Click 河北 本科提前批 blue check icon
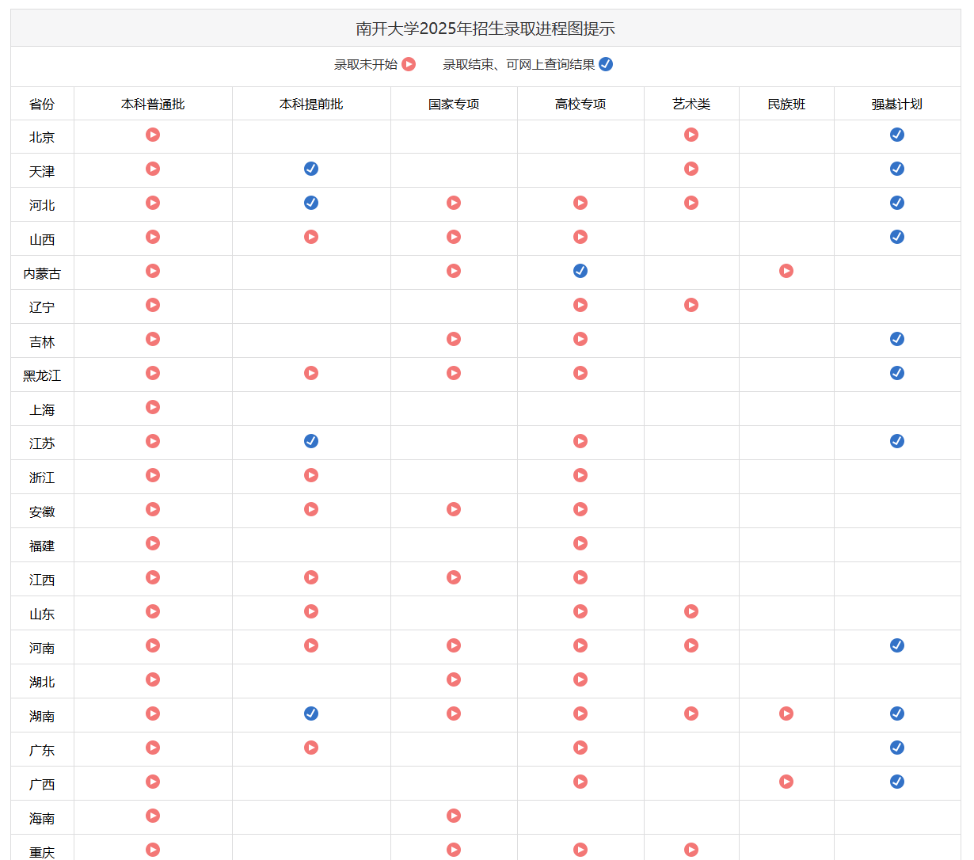This screenshot has height=860, width=974. click(x=311, y=203)
